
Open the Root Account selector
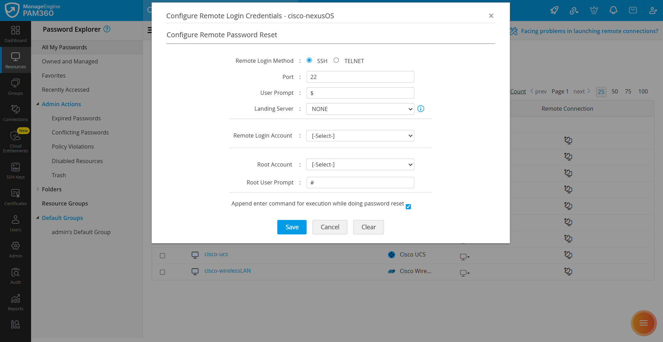360,164
